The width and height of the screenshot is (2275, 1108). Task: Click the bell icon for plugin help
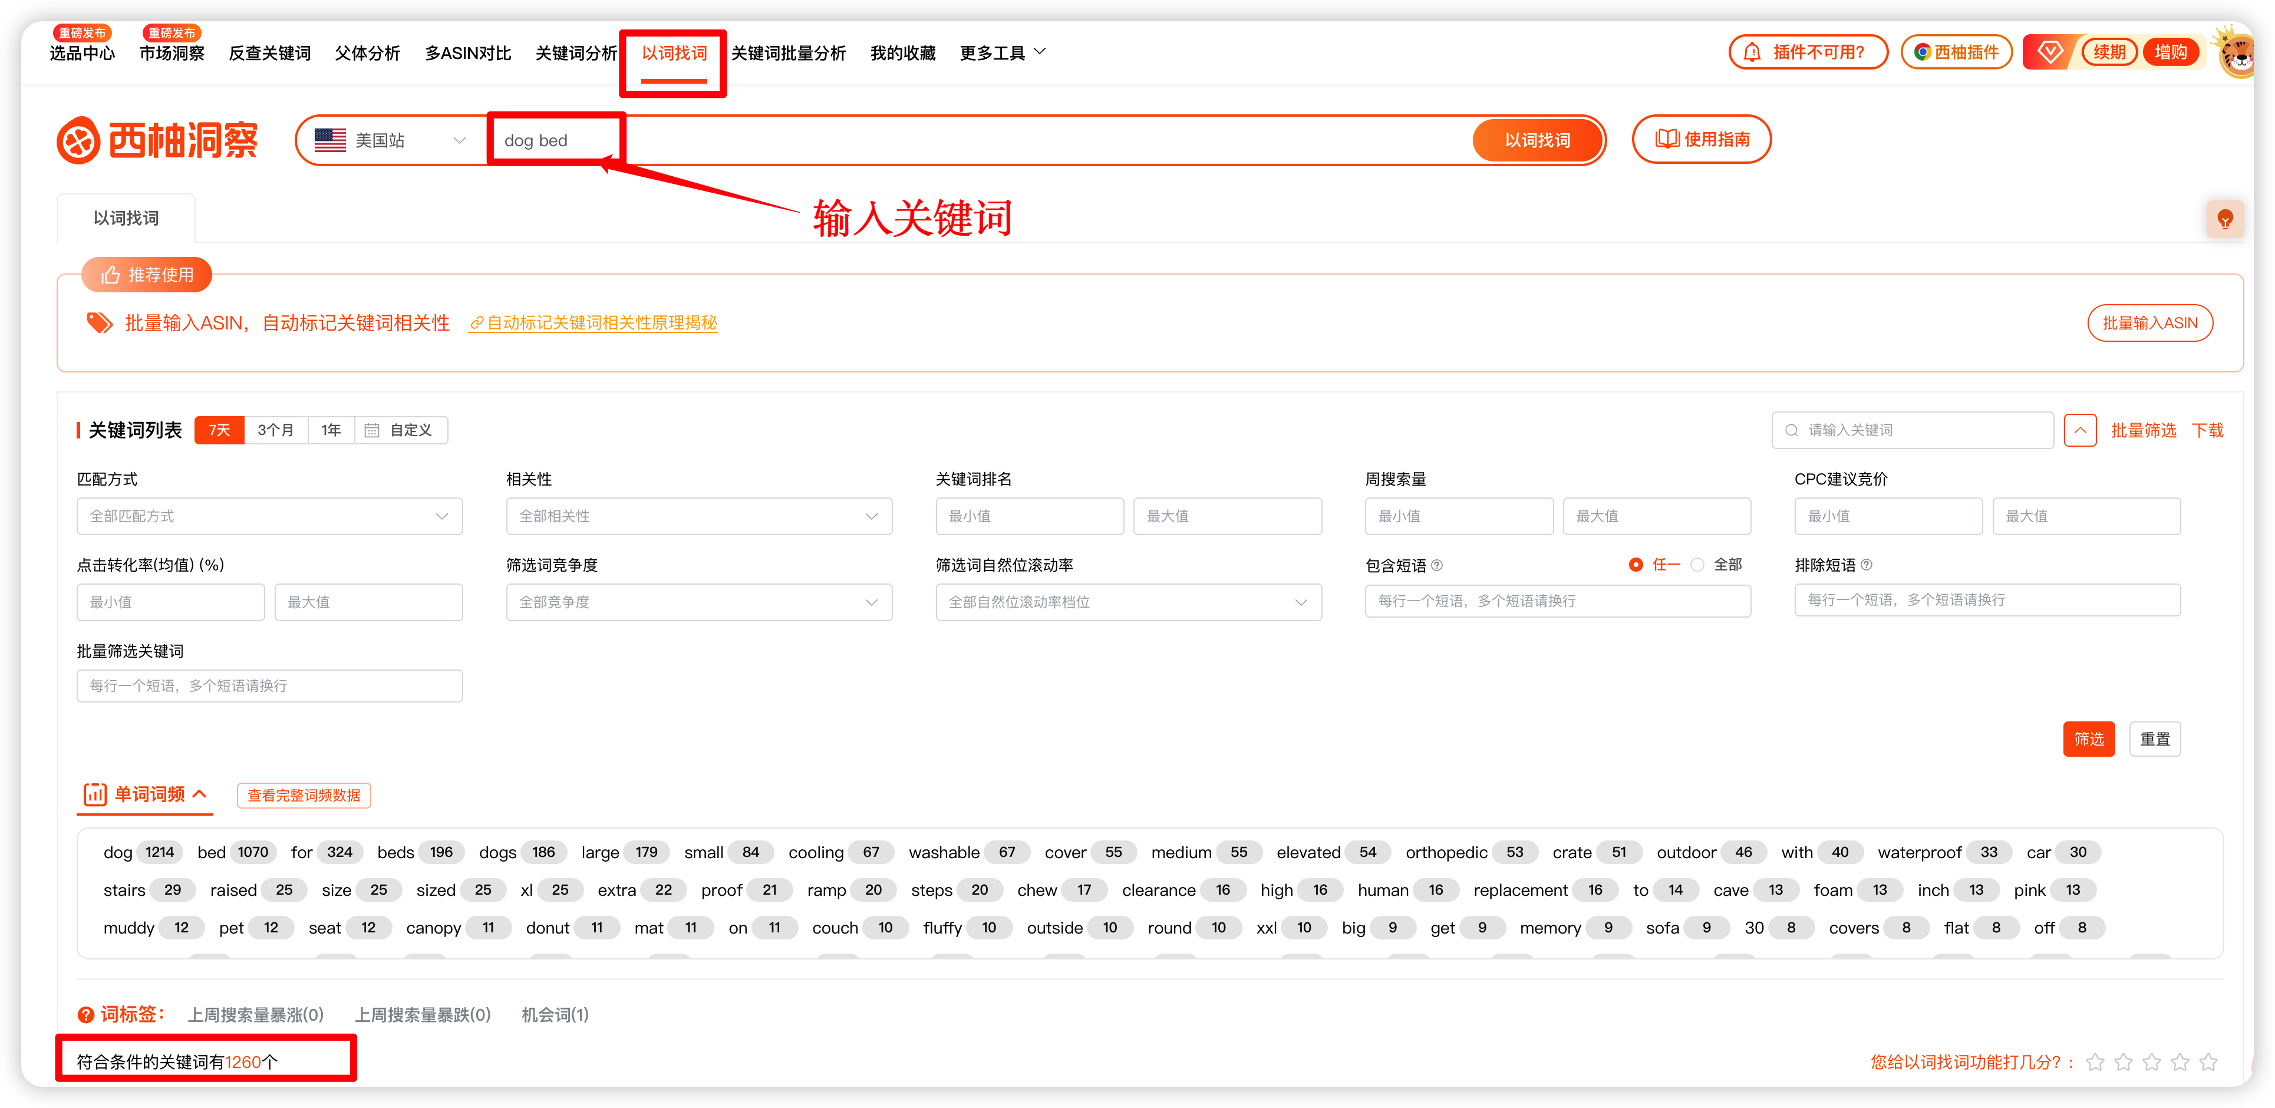point(1752,53)
